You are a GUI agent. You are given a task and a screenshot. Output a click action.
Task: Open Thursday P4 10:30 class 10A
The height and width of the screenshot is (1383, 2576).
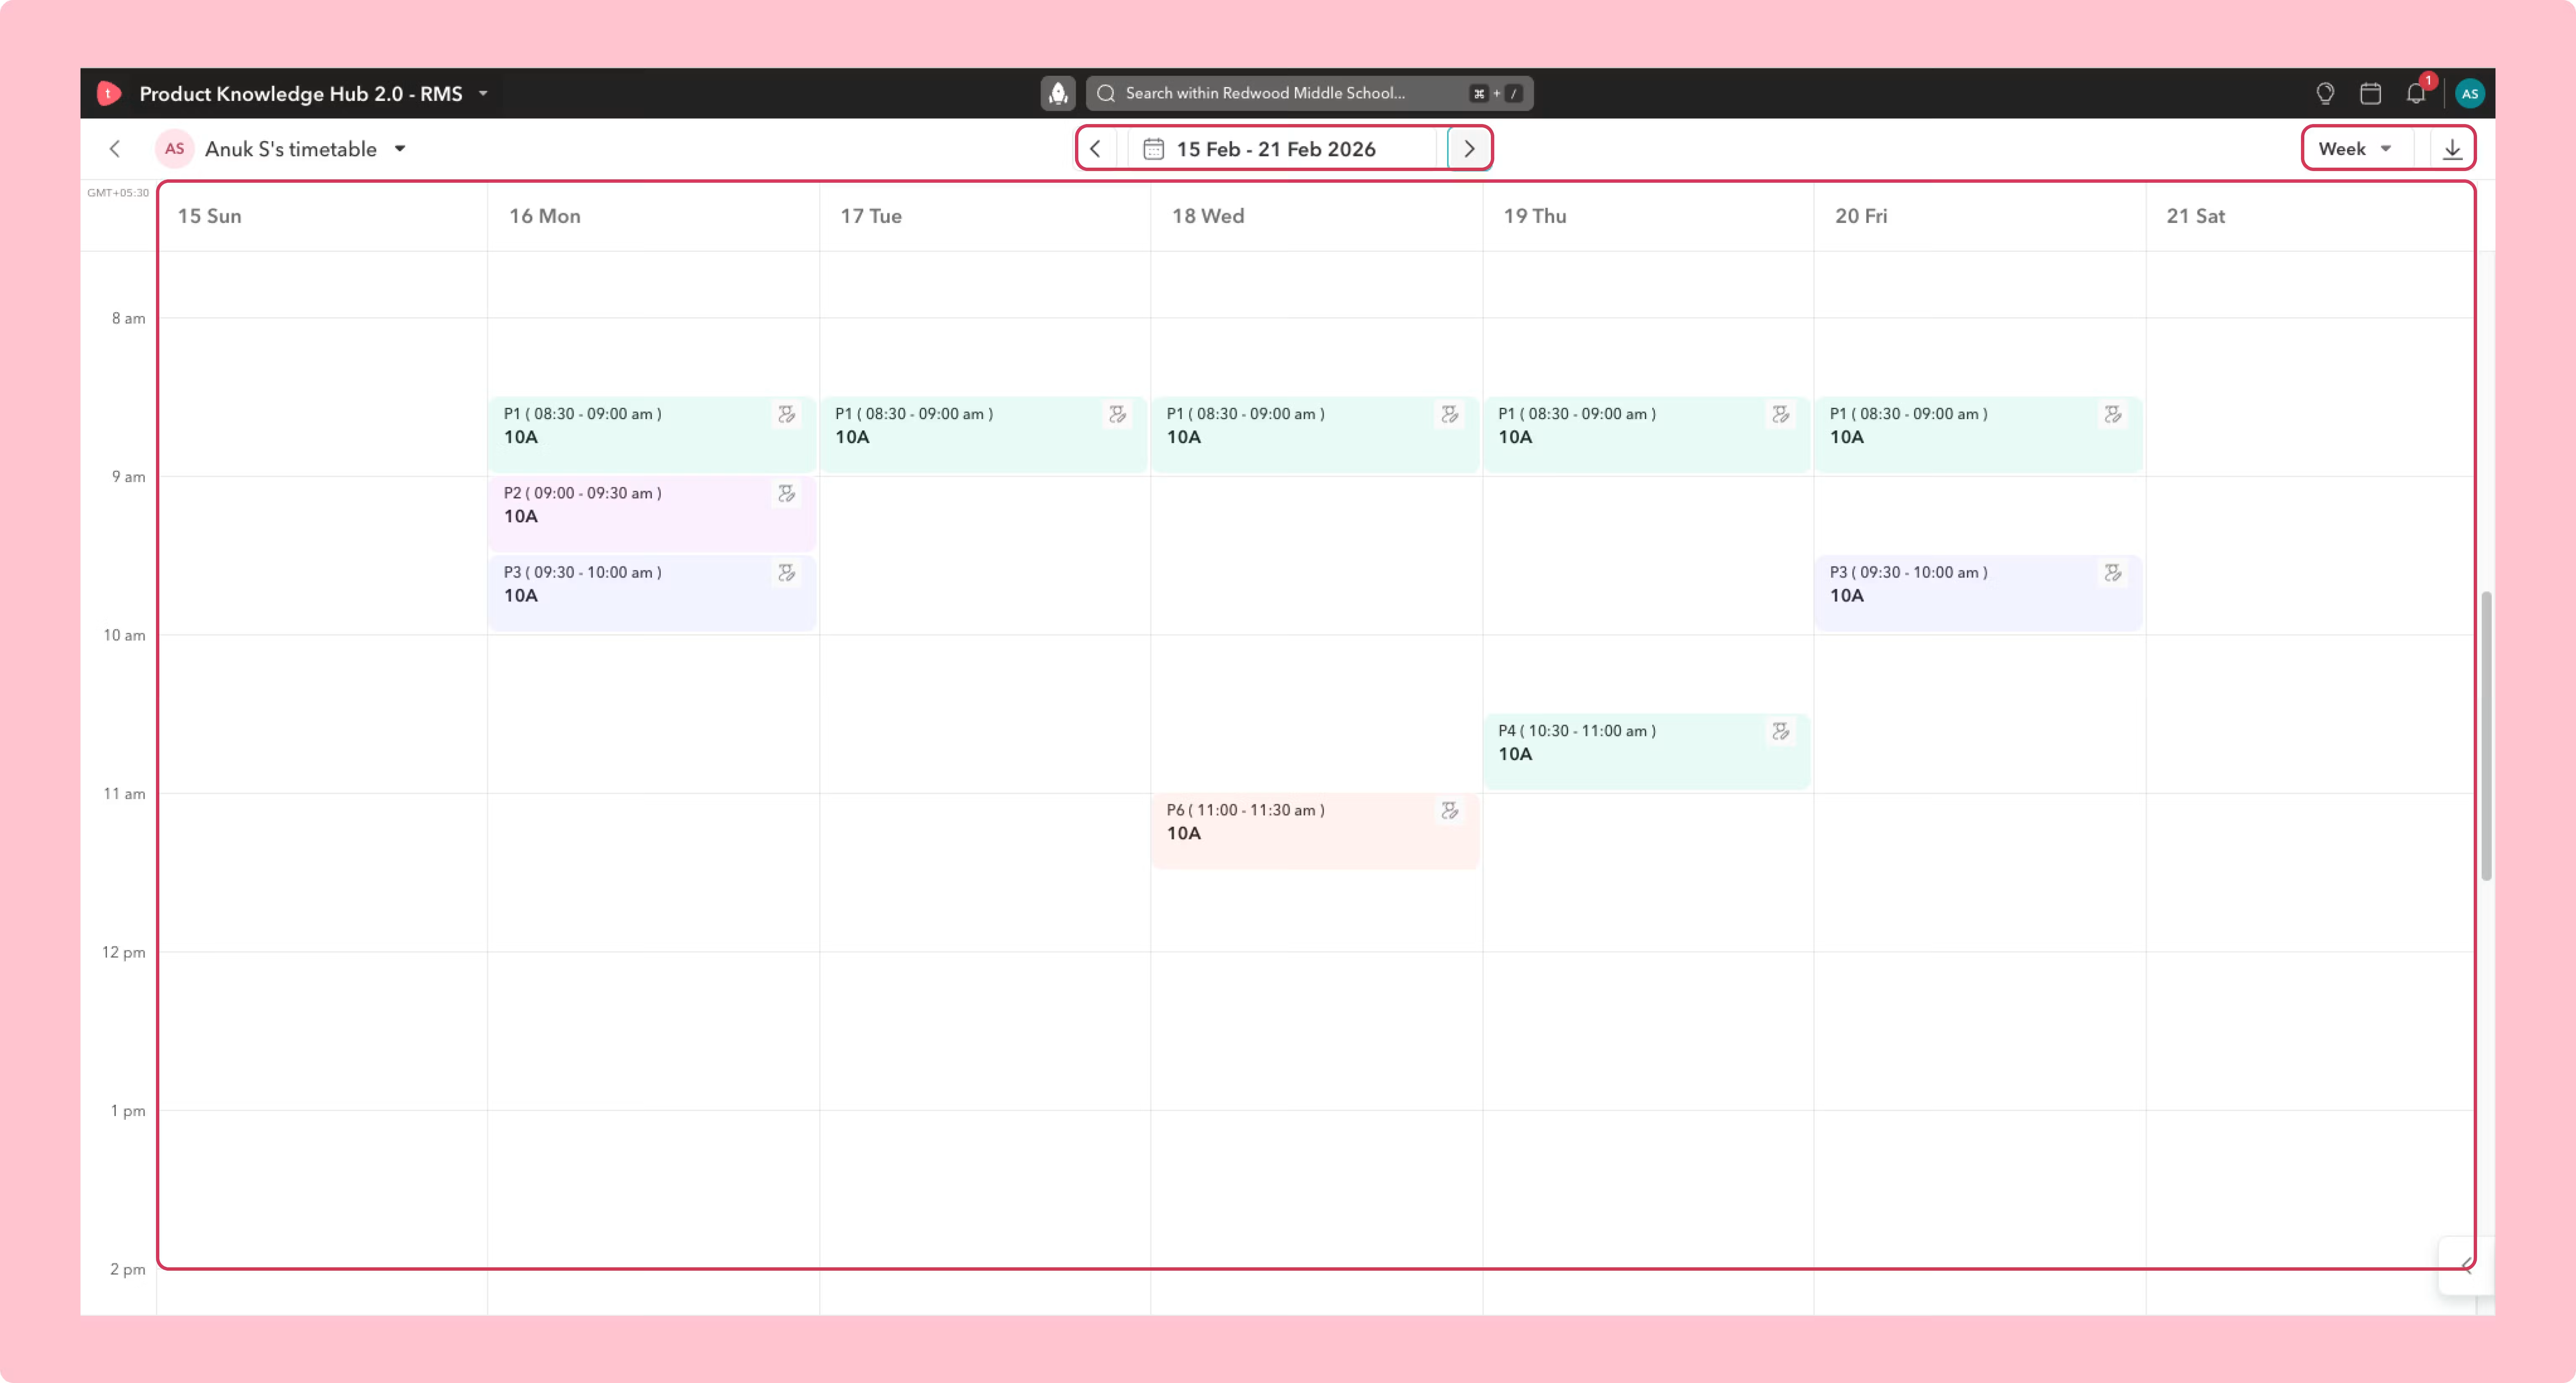pos(1647,751)
